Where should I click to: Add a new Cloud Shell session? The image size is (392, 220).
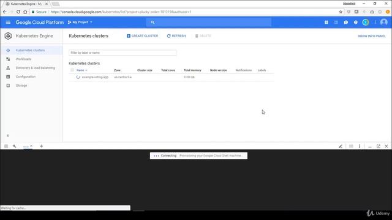point(41,146)
